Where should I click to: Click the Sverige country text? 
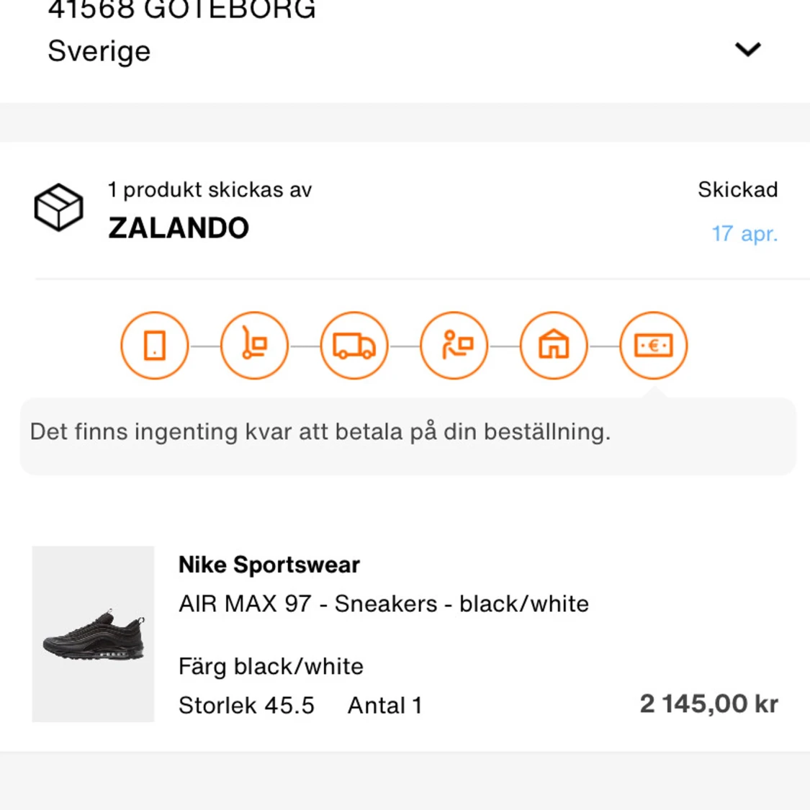click(99, 51)
